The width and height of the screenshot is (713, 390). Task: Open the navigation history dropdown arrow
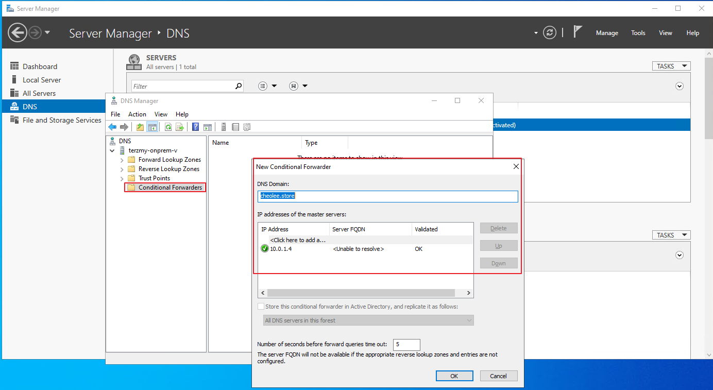click(47, 32)
